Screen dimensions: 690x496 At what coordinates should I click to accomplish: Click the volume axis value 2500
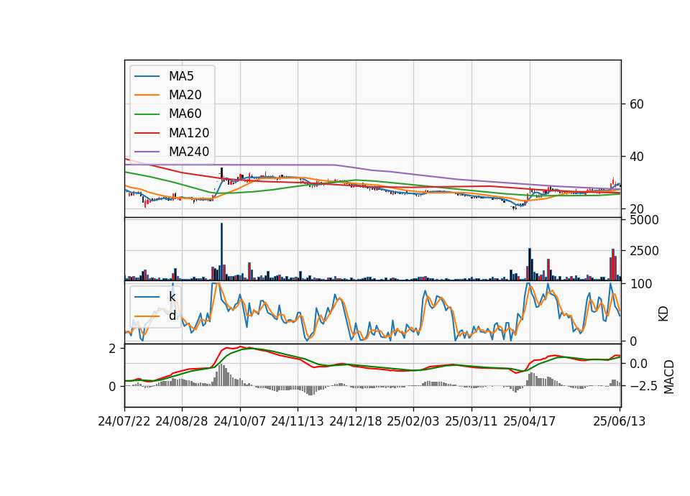coord(644,252)
